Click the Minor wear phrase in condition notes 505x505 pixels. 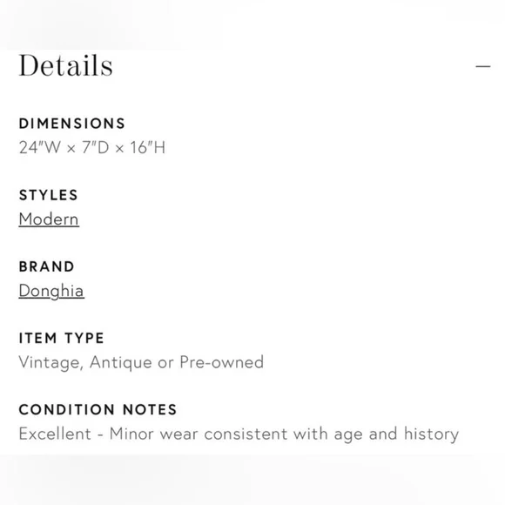[x=153, y=434]
